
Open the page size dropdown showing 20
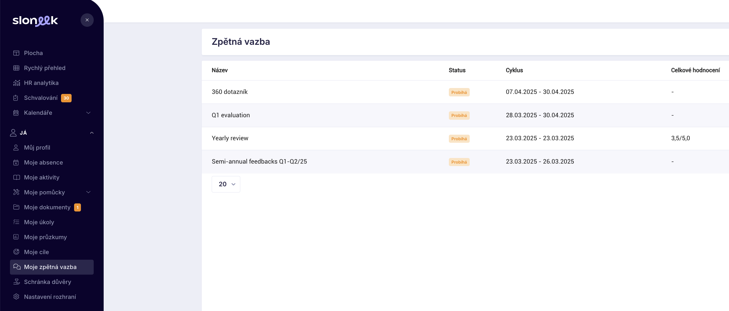coord(226,184)
